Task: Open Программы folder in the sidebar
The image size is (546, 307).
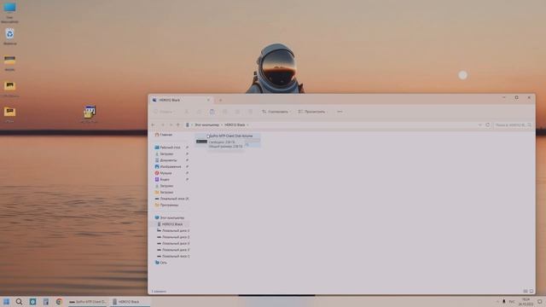Action: click(x=169, y=205)
